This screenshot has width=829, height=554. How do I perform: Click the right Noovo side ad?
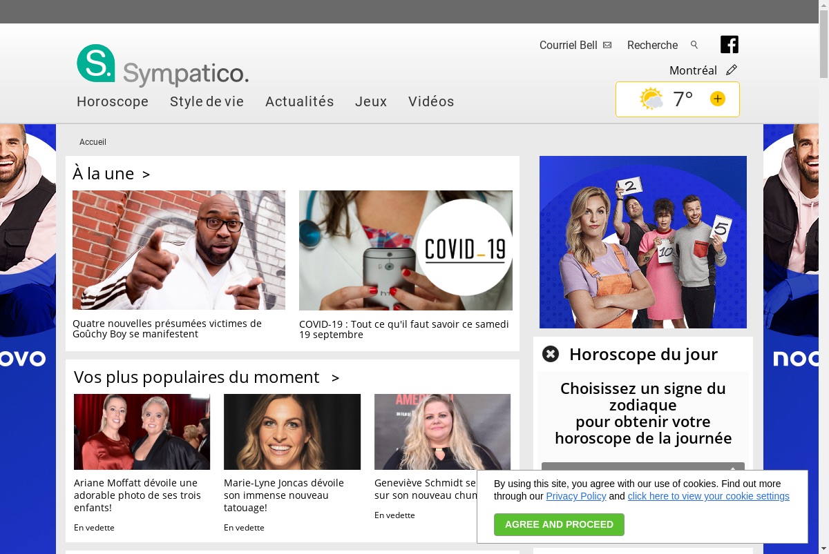[x=791, y=339]
